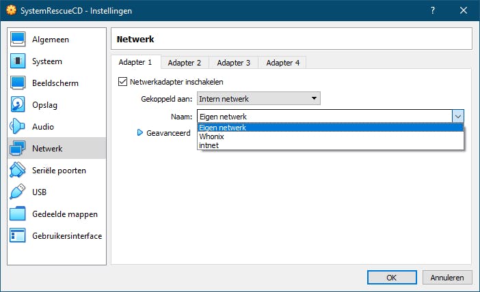Open the Gekoppeld aan dropdown

[258, 99]
